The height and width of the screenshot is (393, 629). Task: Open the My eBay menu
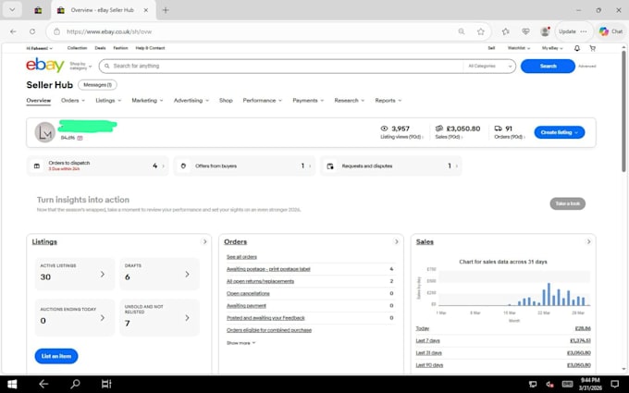point(552,48)
